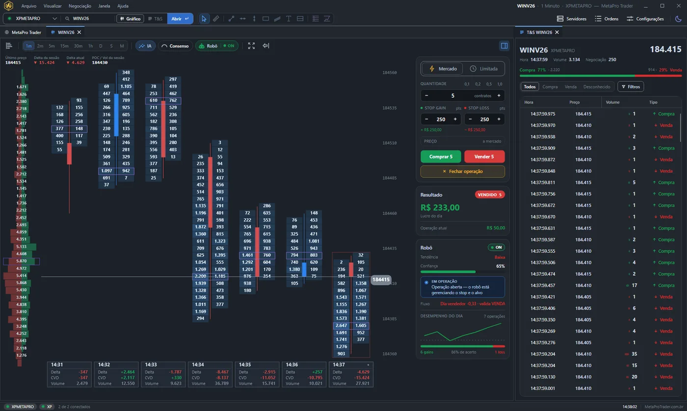
Task: Select the 1m timeframe
Action: coord(29,46)
